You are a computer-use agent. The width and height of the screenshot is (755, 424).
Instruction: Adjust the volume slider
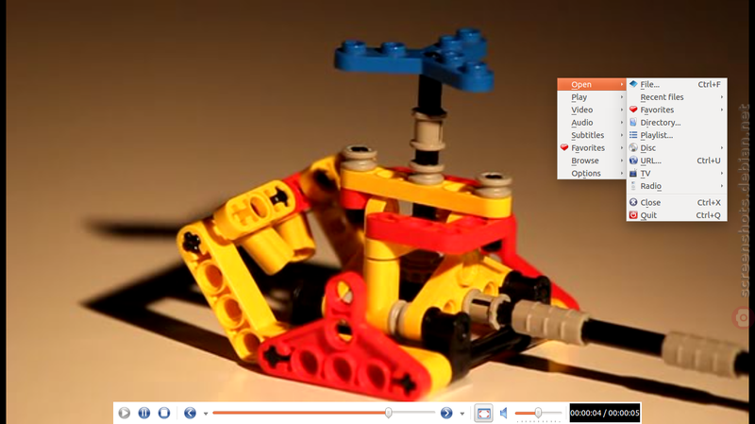pyautogui.click(x=538, y=413)
